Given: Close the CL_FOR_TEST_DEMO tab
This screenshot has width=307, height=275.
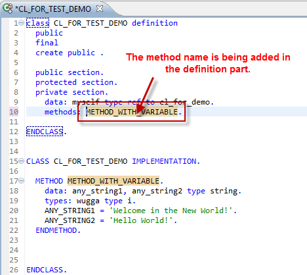Looking at the screenshot, I should click(100, 9).
